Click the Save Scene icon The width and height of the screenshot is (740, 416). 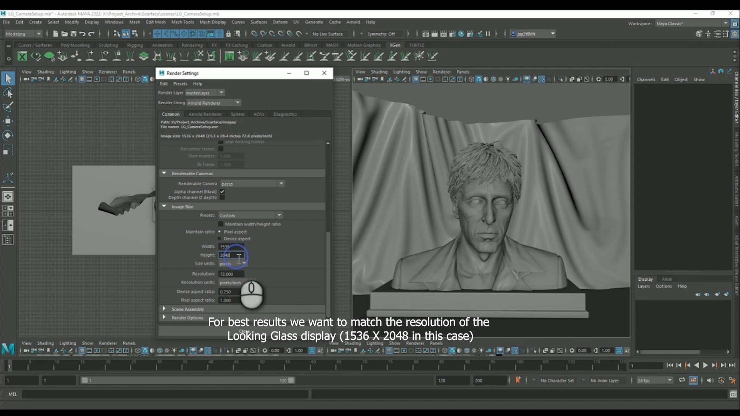73,34
